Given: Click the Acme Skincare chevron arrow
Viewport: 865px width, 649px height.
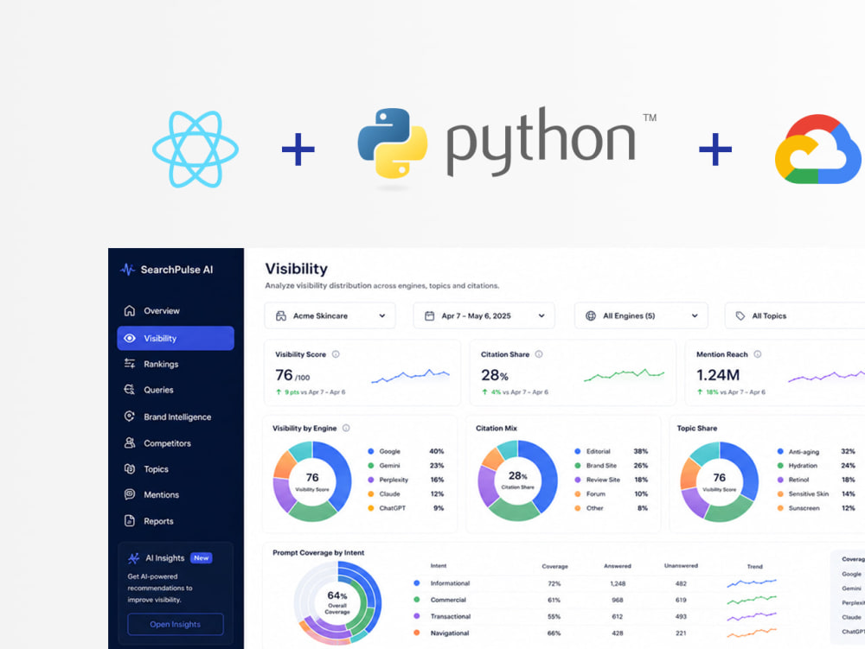Looking at the screenshot, I should pyautogui.click(x=382, y=315).
